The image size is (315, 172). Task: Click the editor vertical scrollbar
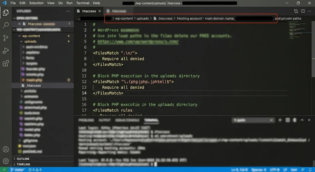[x=313, y=49]
